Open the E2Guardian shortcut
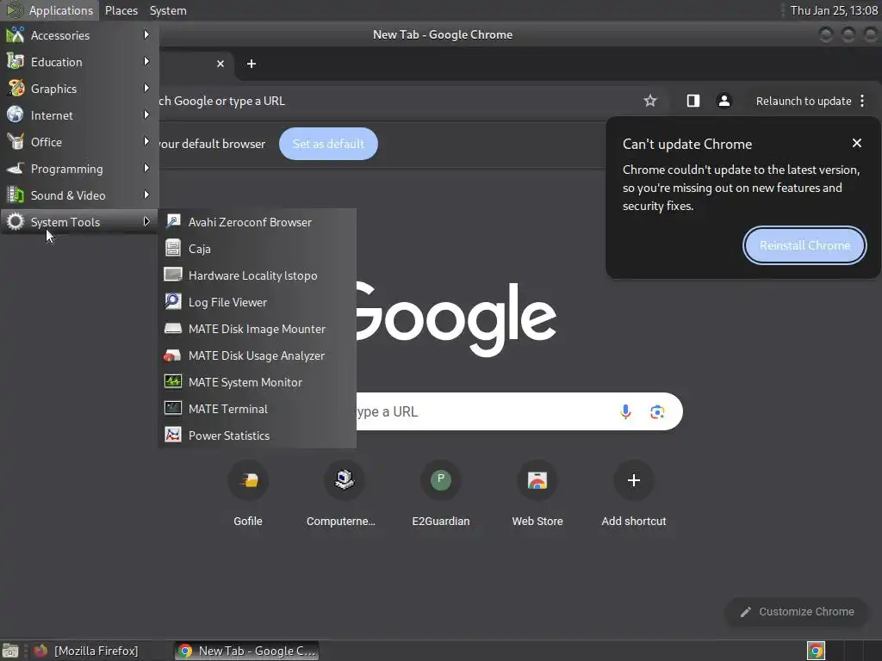Screen dimensions: 882x661 pos(441,495)
